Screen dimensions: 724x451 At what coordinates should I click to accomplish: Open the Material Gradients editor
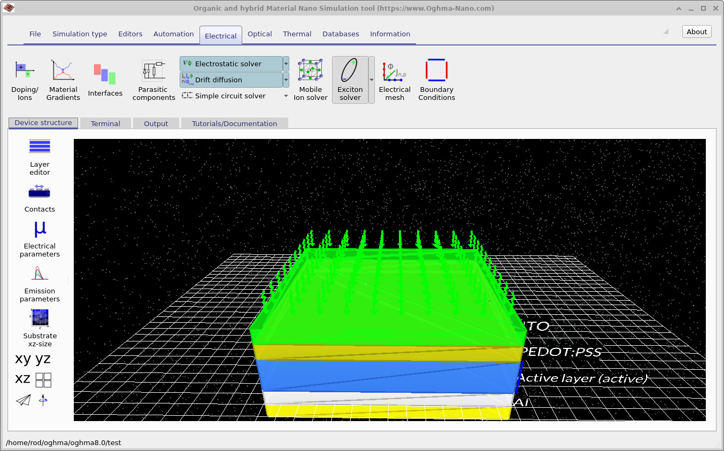tap(63, 77)
